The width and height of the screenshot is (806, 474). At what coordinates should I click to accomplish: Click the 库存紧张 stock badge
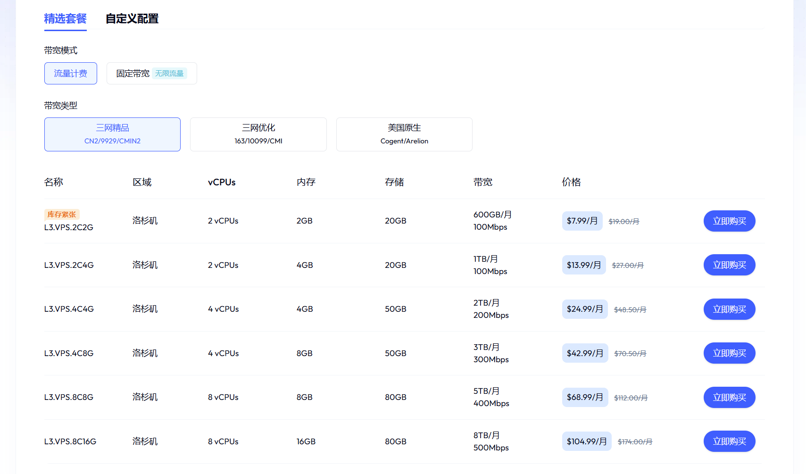[62, 215]
